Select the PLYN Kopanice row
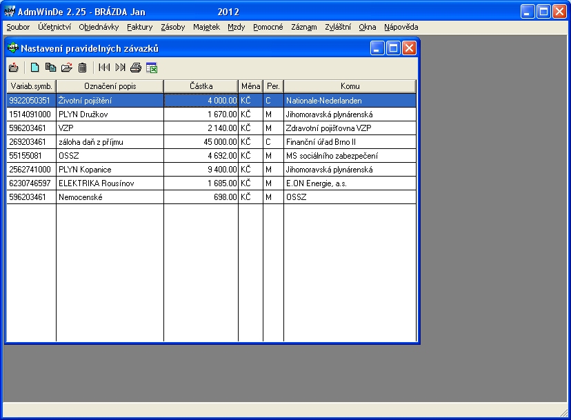The height and width of the screenshot is (420, 571). (211, 170)
